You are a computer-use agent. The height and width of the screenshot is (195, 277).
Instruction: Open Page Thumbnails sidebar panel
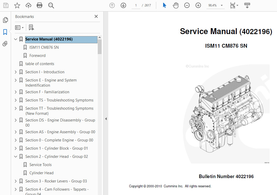pyautogui.click(x=5, y=20)
